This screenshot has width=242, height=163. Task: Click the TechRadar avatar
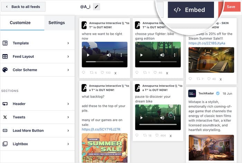click(x=192, y=93)
